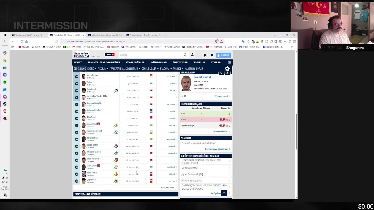Open the Instagram bookmark
This screenshot has height=210, width=374.
(113, 47)
